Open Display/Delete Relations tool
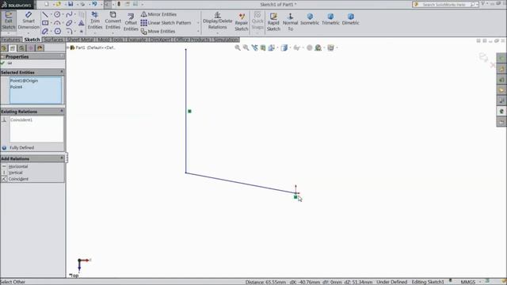The image size is (507, 285). [x=217, y=21]
